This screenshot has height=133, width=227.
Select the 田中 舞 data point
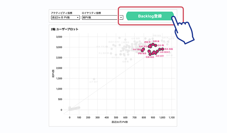(x=156, y=45)
